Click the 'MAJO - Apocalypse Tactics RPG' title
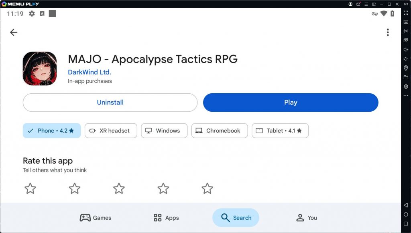This screenshot has height=233, width=411. (x=153, y=59)
